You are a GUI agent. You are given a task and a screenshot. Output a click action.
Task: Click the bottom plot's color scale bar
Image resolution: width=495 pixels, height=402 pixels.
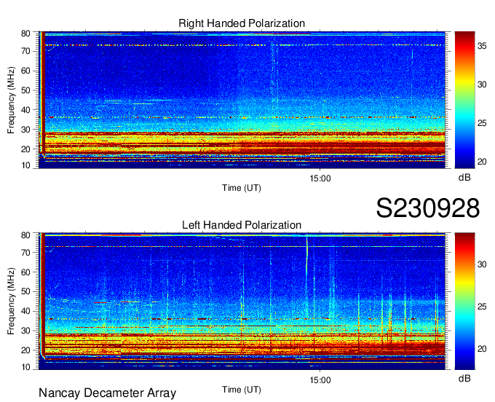[x=464, y=301]
